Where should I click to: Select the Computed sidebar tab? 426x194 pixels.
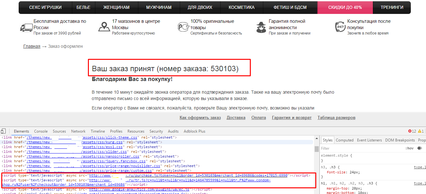click(345, 140)
